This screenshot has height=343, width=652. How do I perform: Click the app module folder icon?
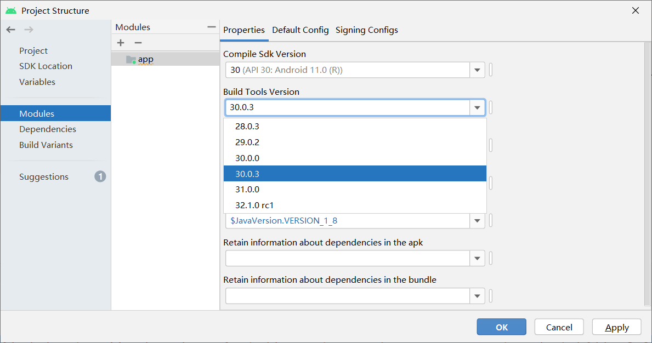(130, 59)
